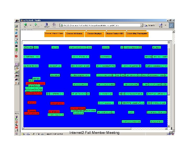Select the Choose Displays tab
Screen dimensions: 189x142
coord(94,34)
